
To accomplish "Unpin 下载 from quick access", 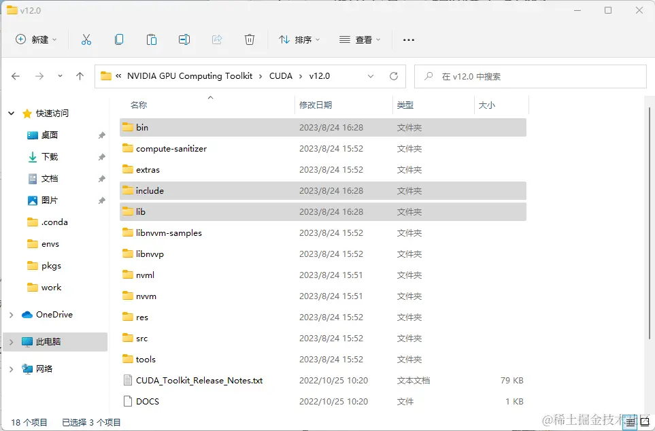I will tap(101, 156).
